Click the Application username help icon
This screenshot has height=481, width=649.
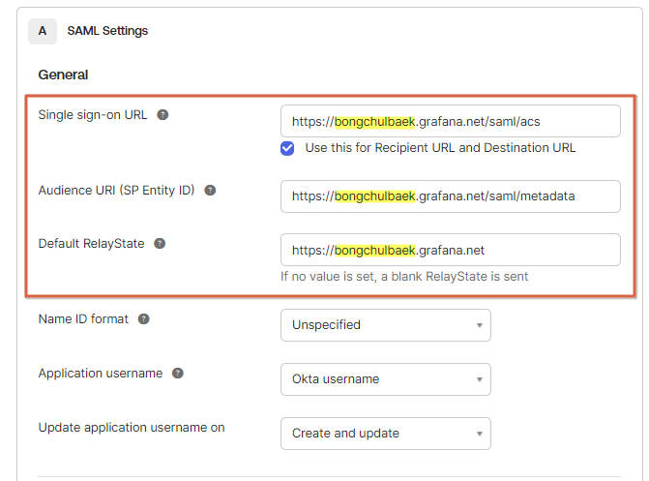tap(178, 374)
